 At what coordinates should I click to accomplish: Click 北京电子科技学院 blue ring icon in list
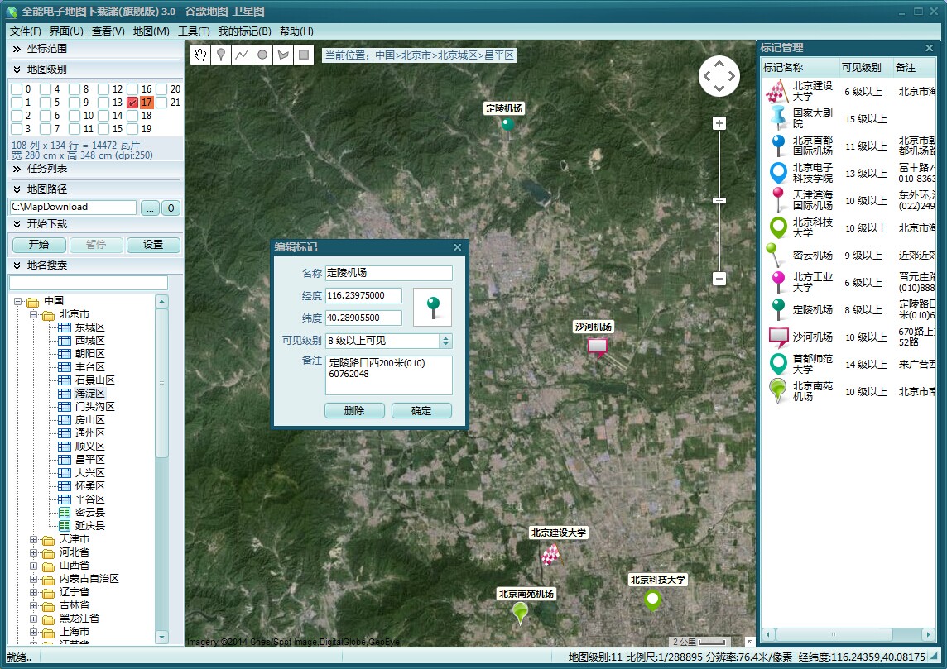(778, 173)
